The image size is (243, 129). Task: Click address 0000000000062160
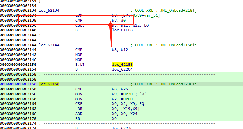coord(18,99)
